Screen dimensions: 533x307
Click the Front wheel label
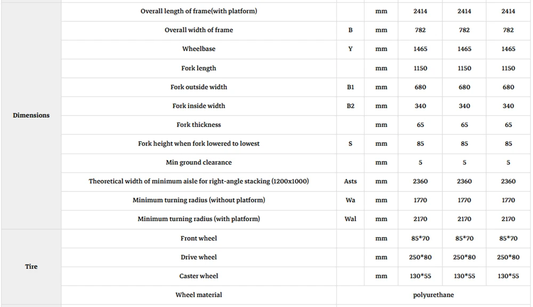pyautogui.click(x=199, y=238)
